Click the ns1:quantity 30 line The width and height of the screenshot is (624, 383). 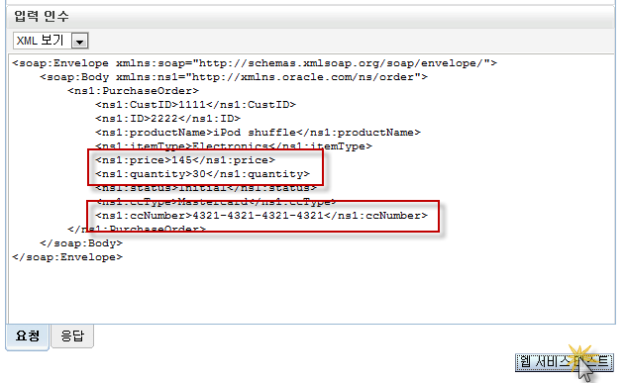pos(202,174)
